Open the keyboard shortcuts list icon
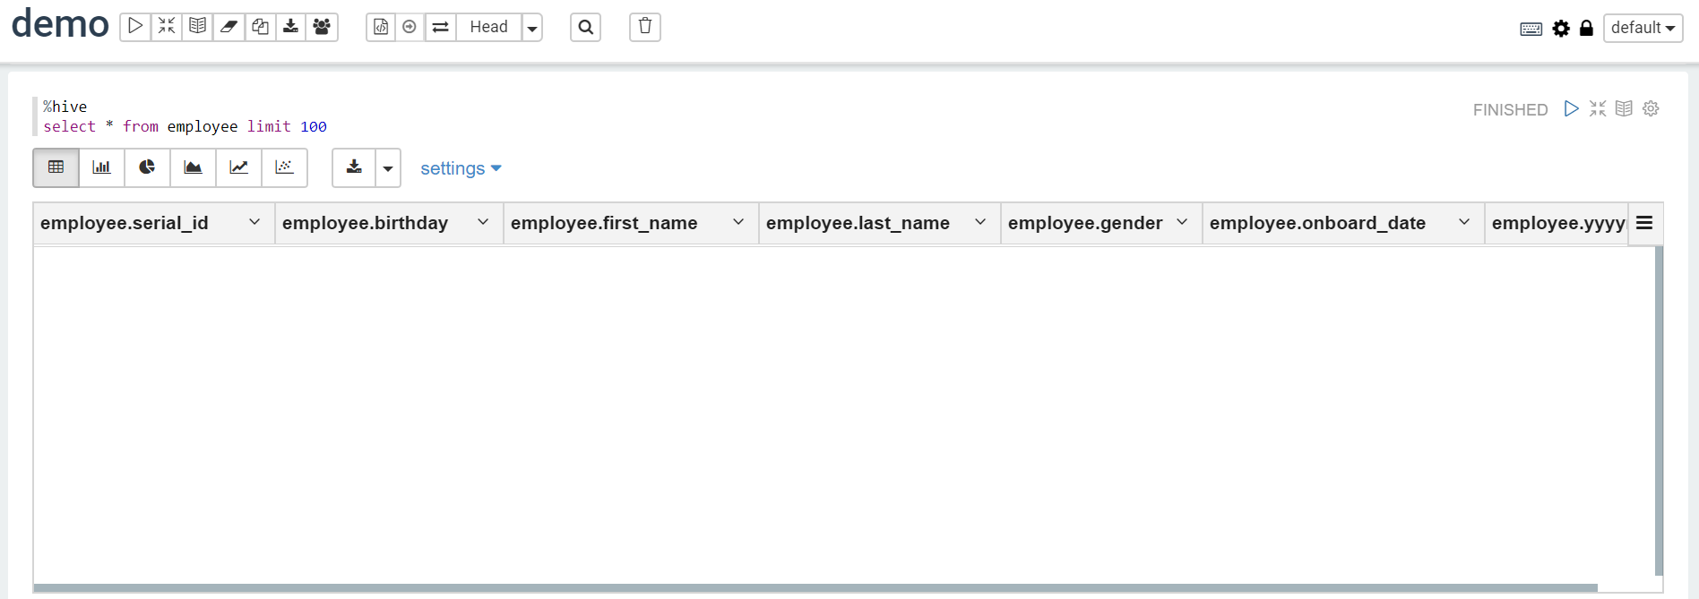The image size is (1699, 599). [x=1531, y=29]
